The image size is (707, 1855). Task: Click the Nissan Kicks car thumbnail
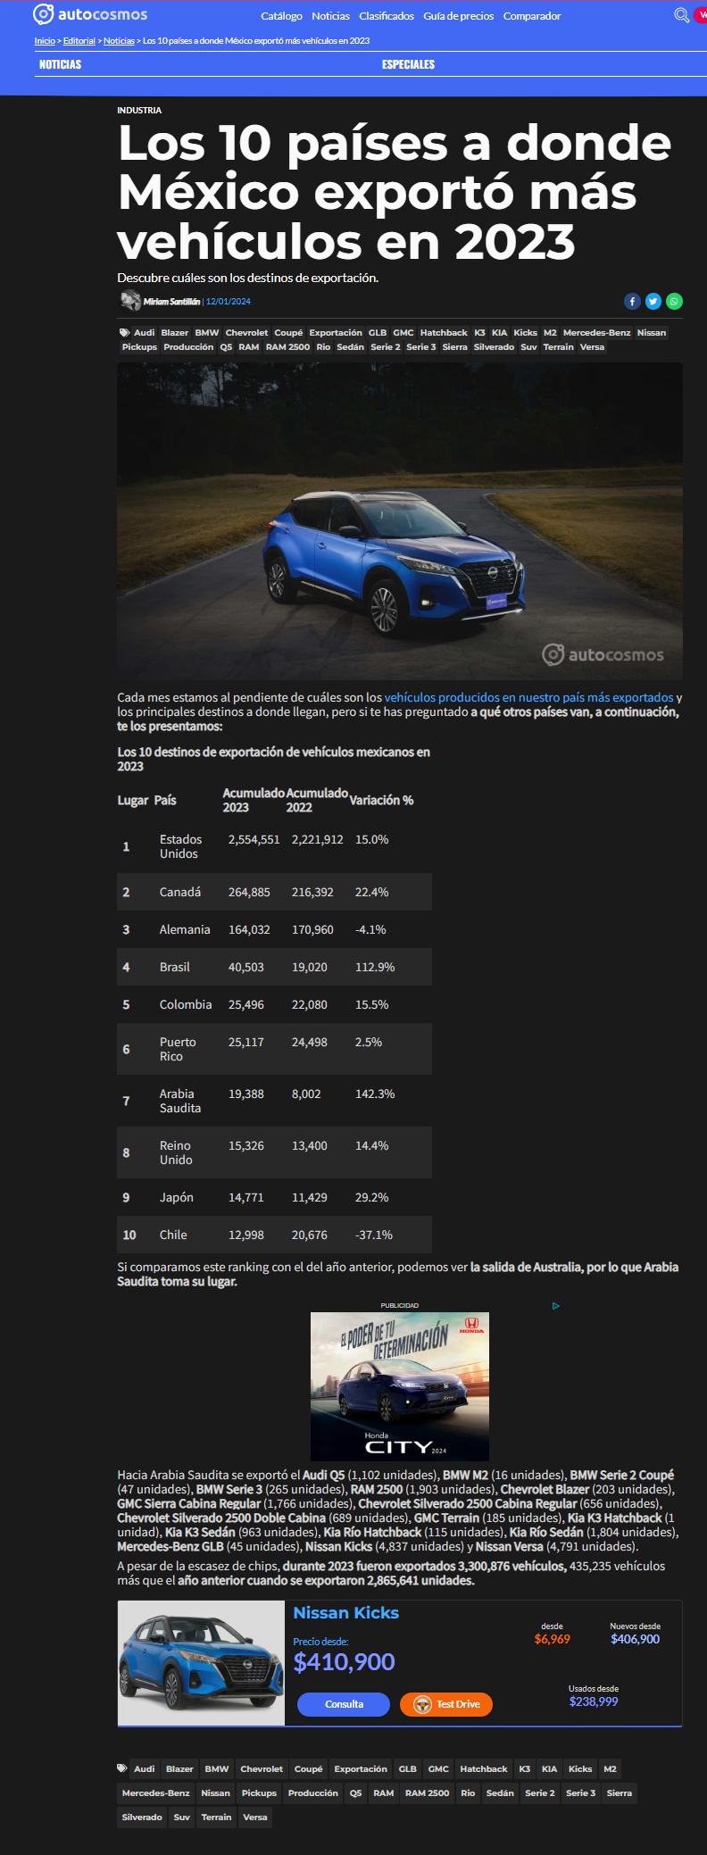tap(202, 1663)
